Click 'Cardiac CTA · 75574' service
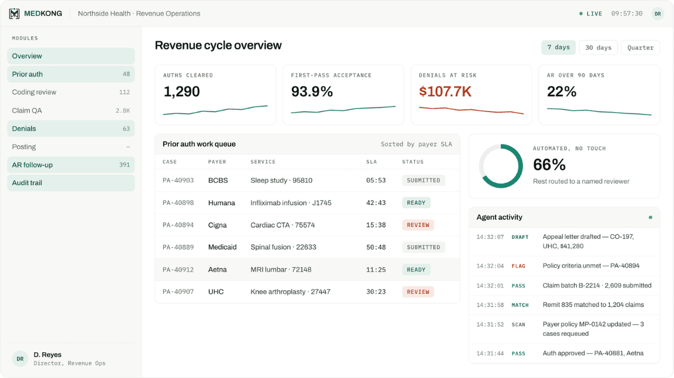Image resolution: width=674 pixels, height=378 pixels. coord(283,225)
